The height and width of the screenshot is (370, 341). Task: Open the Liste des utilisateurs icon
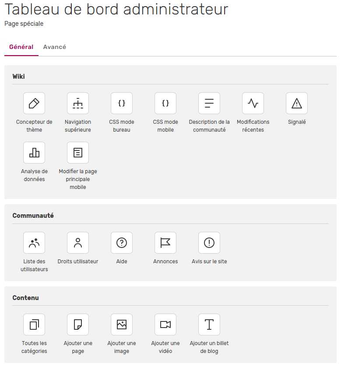pos(34,243)
